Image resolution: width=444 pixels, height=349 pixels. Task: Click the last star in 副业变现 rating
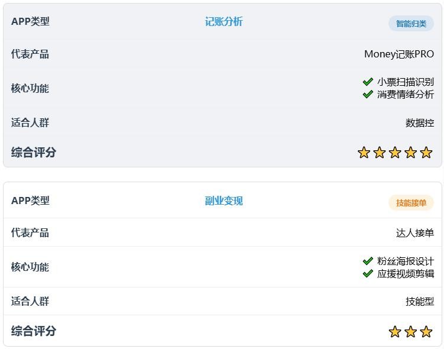coord(426,332)
